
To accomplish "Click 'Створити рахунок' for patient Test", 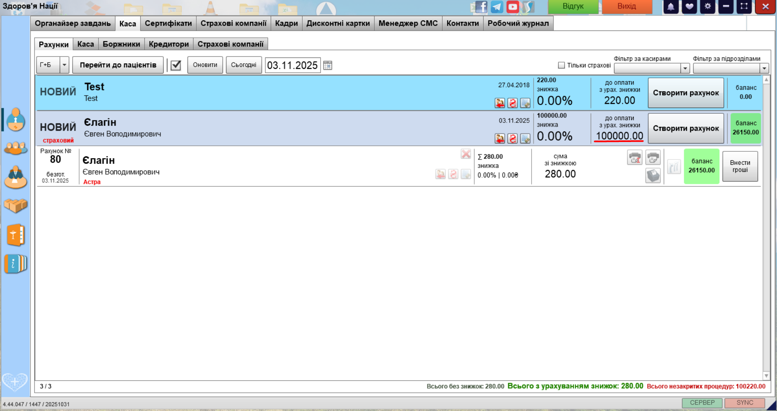I will pyautogui.click(x=686, y=93).
